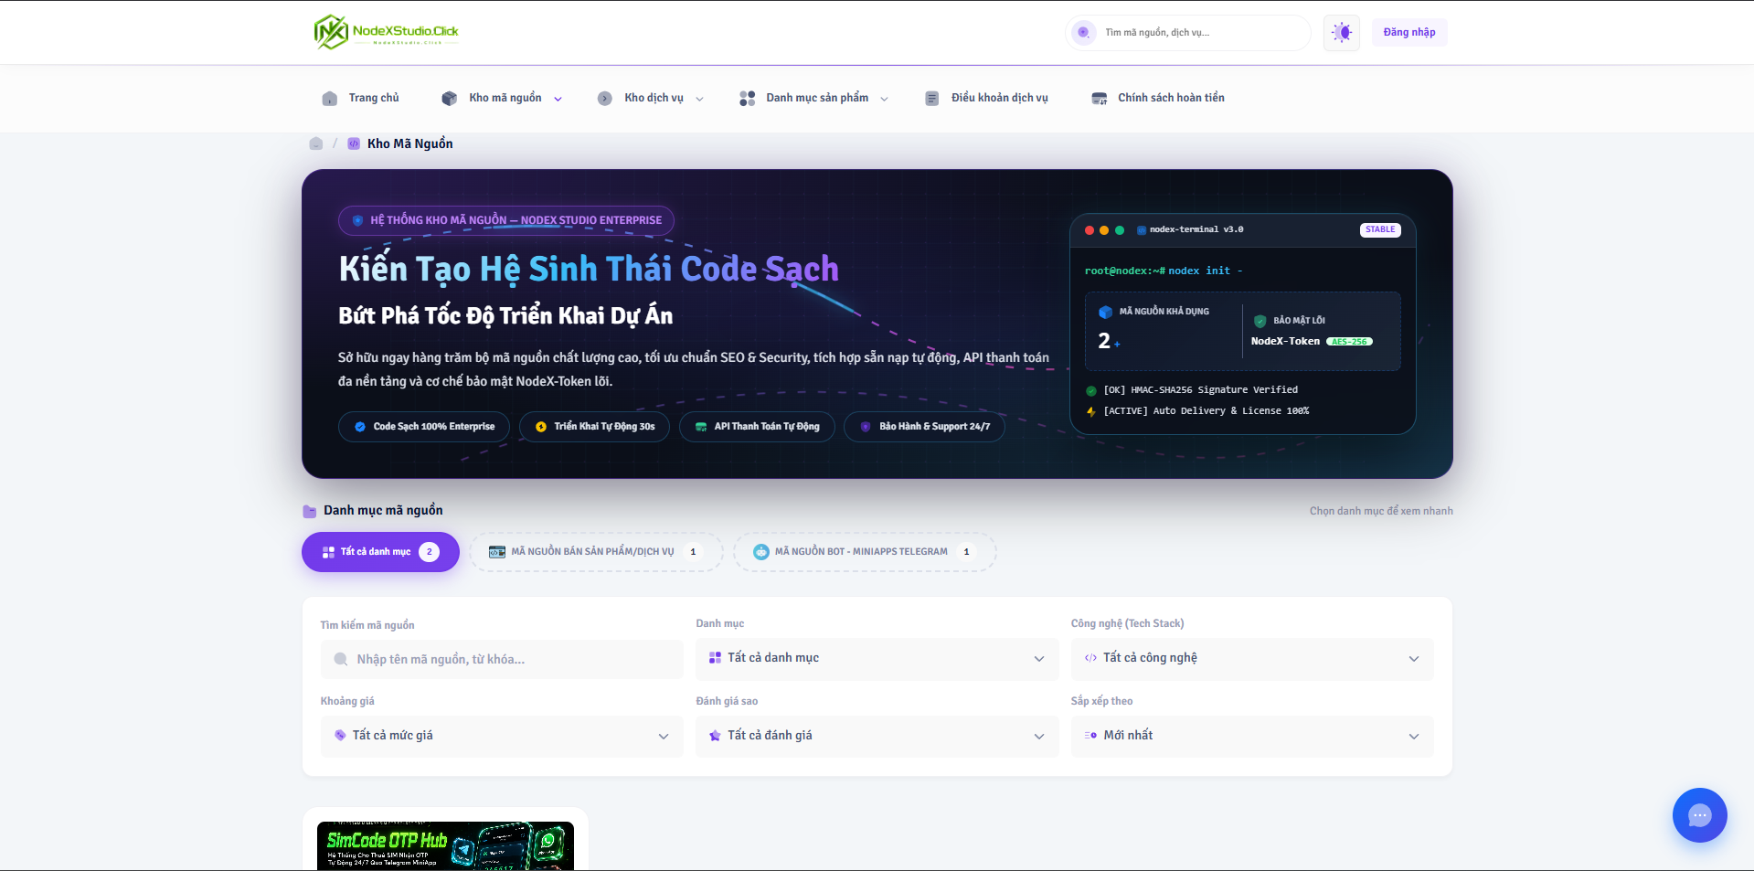Click the magnifier icon in source search field
The image size is (1754, 871).
pyautogui.click(x=341, y=659)
